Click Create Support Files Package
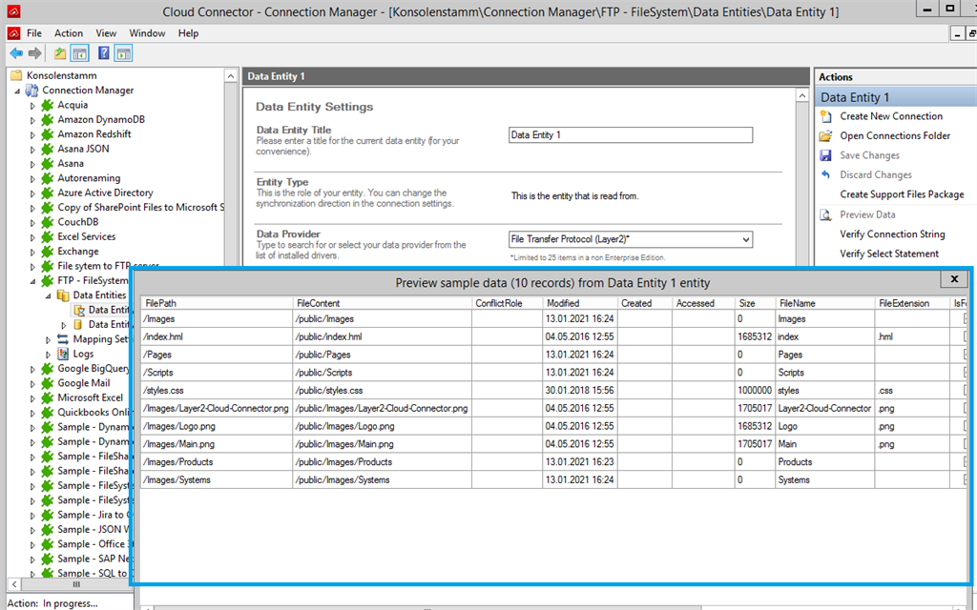The image size is (977, 610). (902, 194)
